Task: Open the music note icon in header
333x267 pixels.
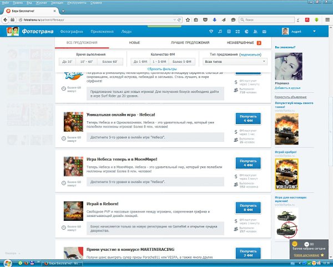Action: coord(220,32)
